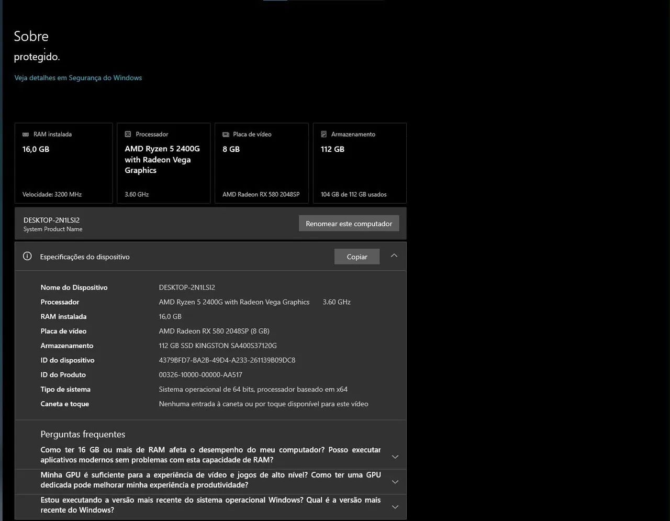Click the info icon beside Especificações do dispositivo
This screenshot has height=521, width=670.
point(28,257)
